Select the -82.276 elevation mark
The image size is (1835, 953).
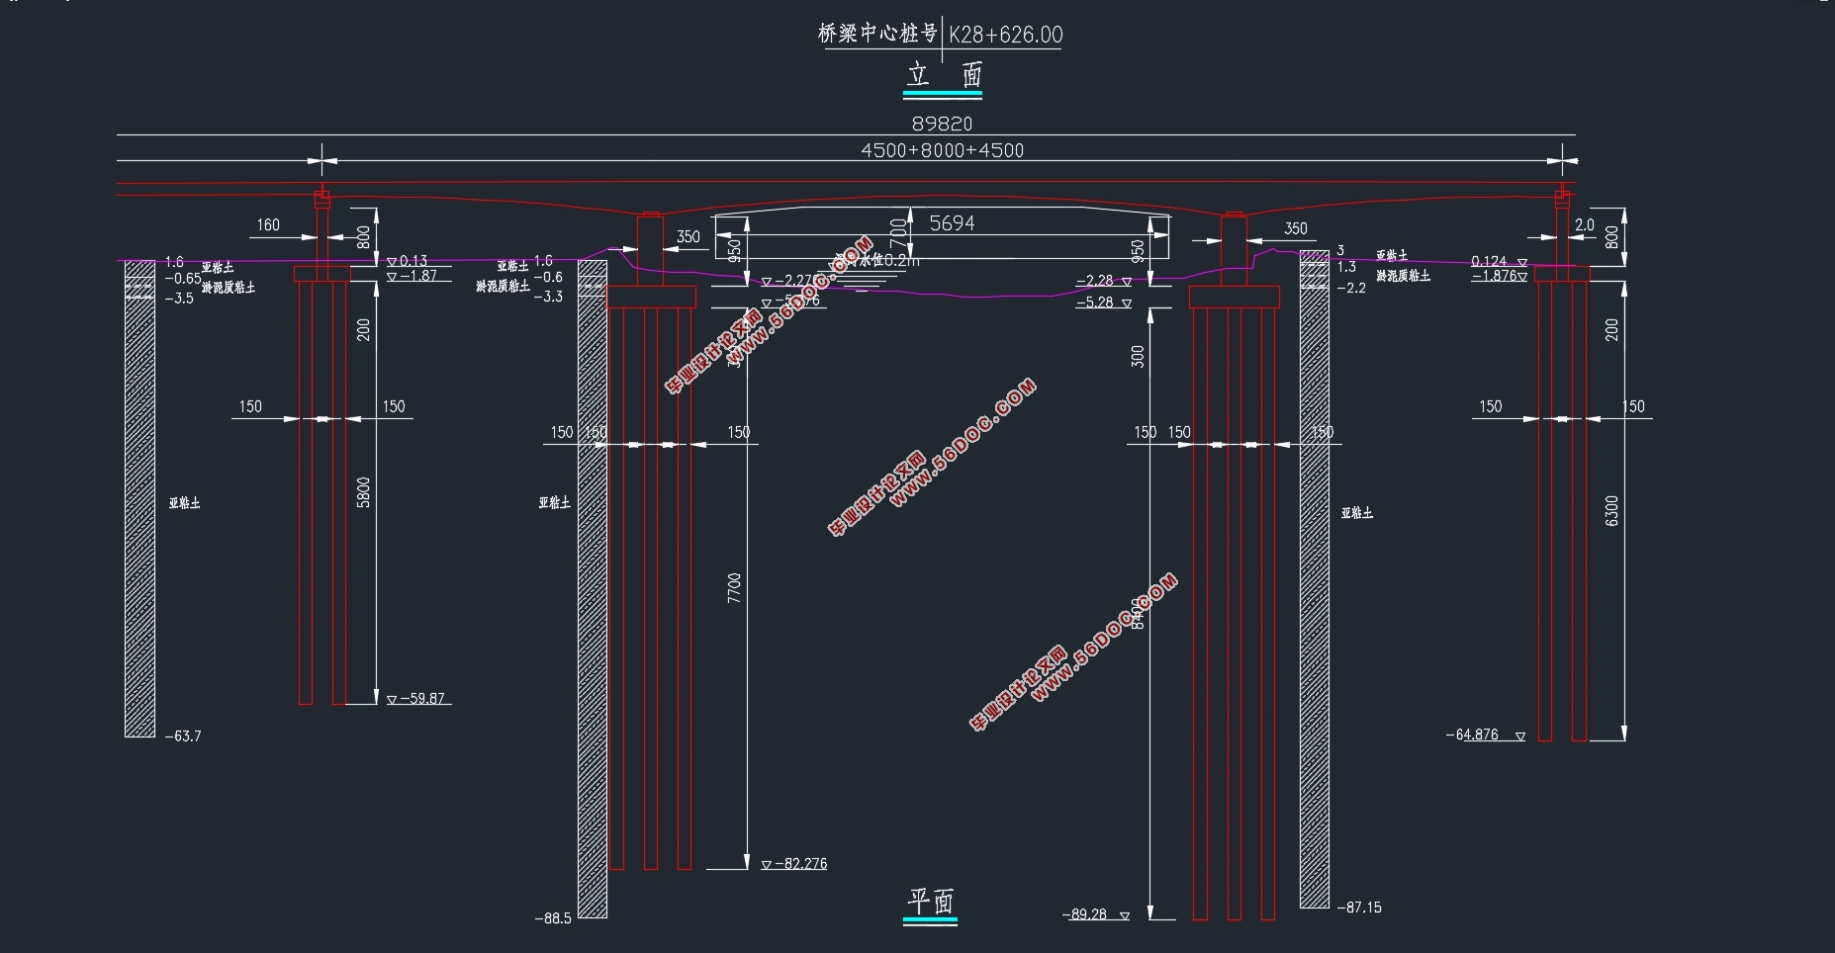pyautogui.click(x=800, y=863)
